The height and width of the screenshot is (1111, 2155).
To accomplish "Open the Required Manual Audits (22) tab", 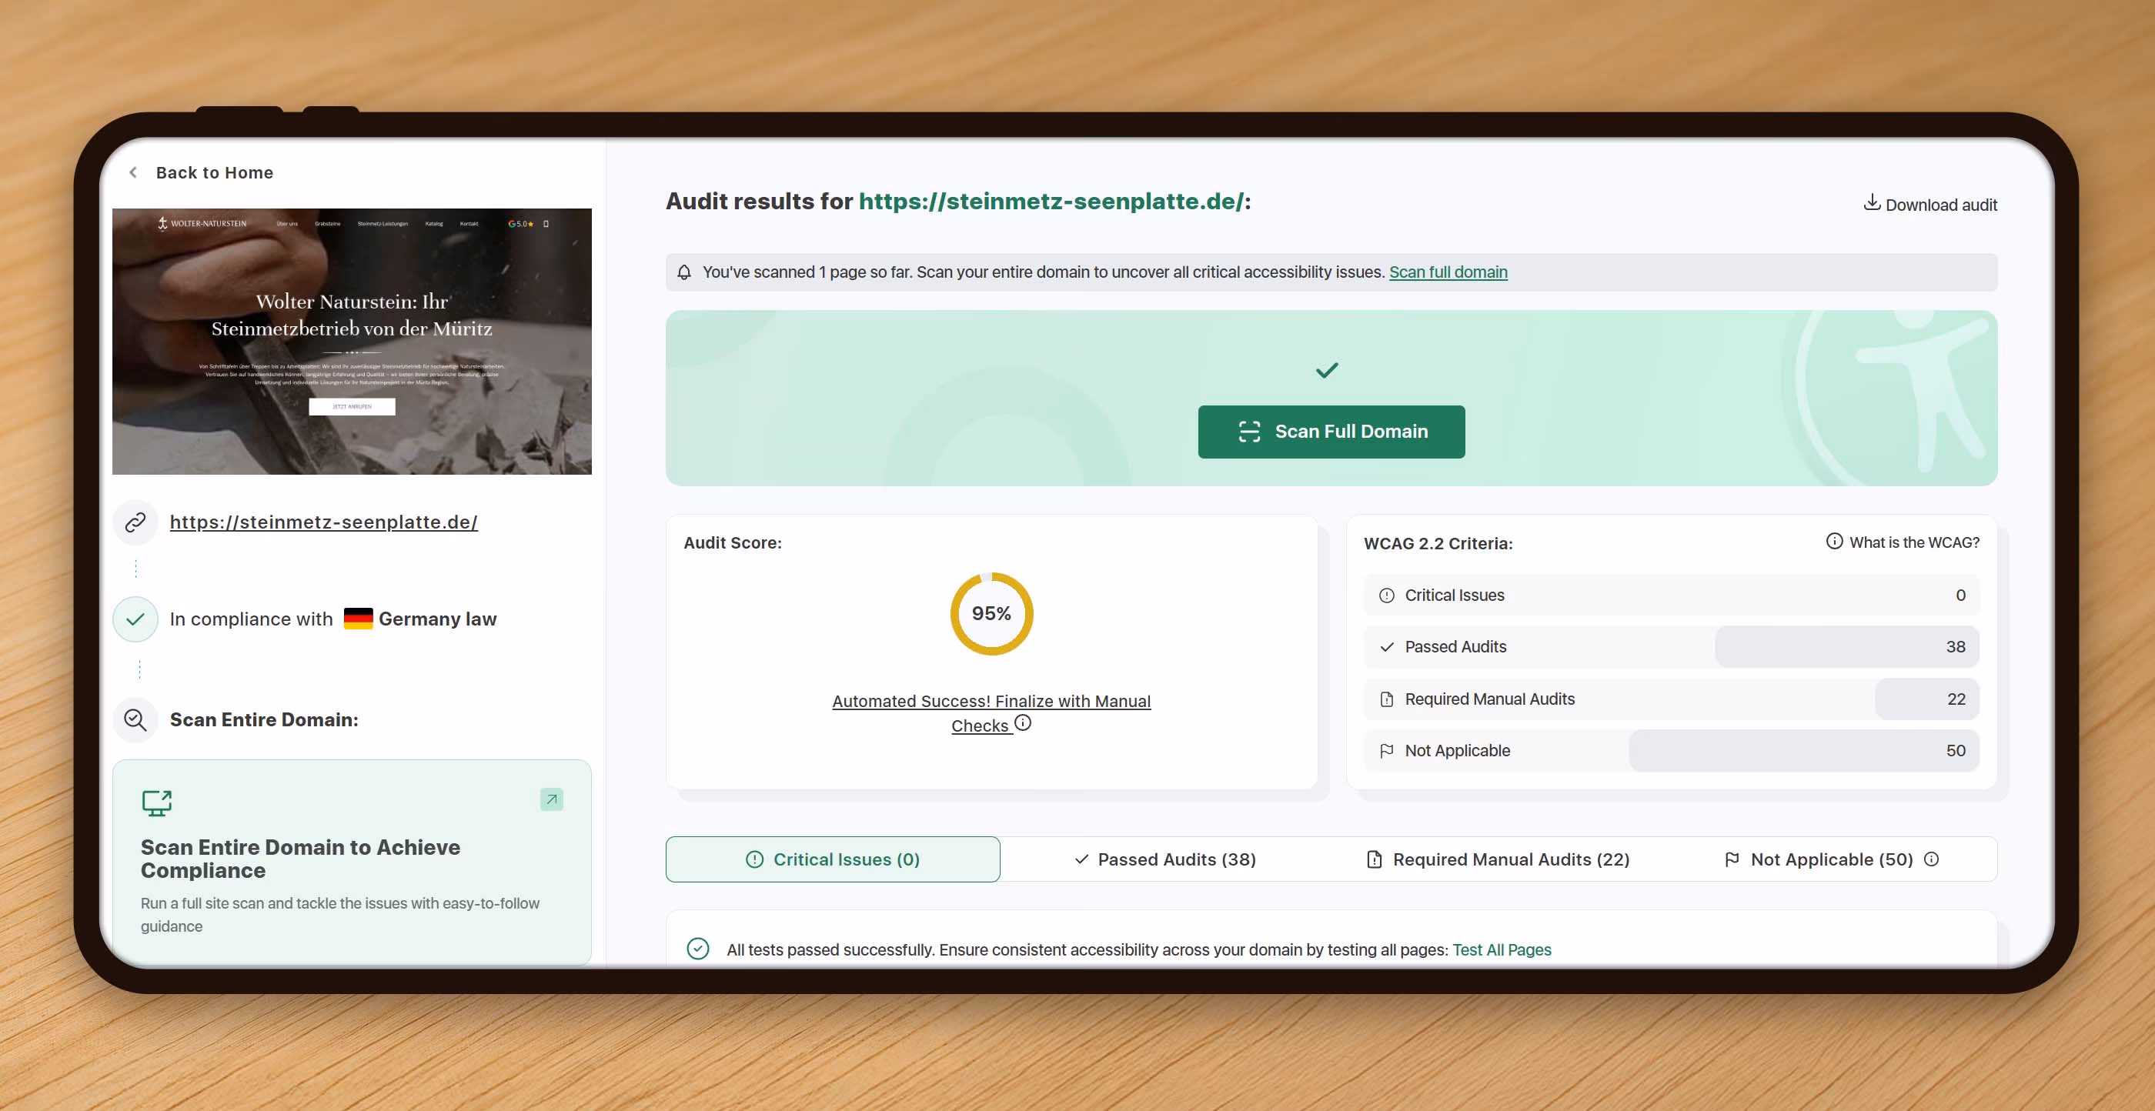I will pos(1498,859).
